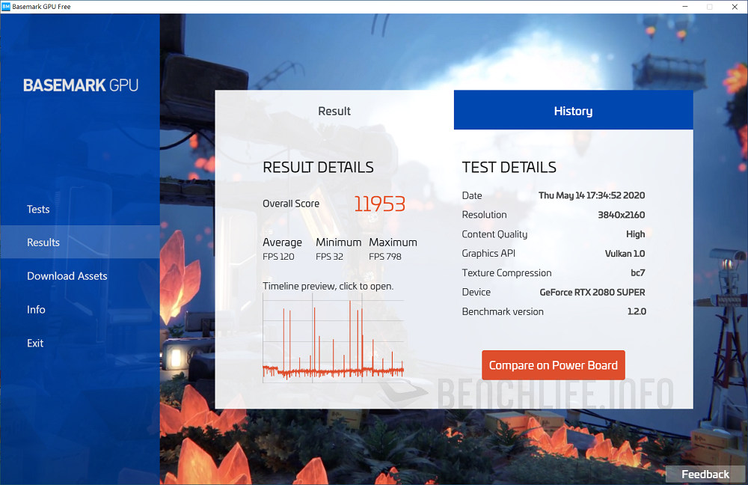This screenshot has height=485, width=748.
Task: Click the Thu May 14 test date entry
Action: click(591, 195)
